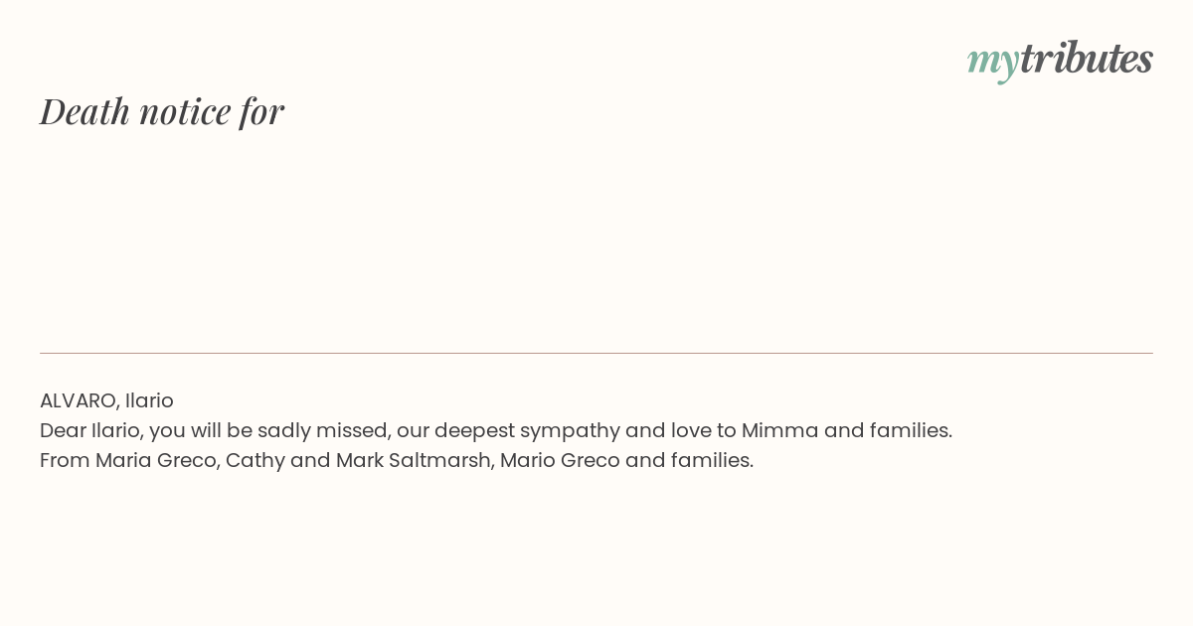
Task: Select the name "Maria Greco"
Action: 156,460
